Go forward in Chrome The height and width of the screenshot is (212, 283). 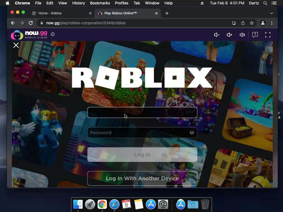click(x=22, y=23)
